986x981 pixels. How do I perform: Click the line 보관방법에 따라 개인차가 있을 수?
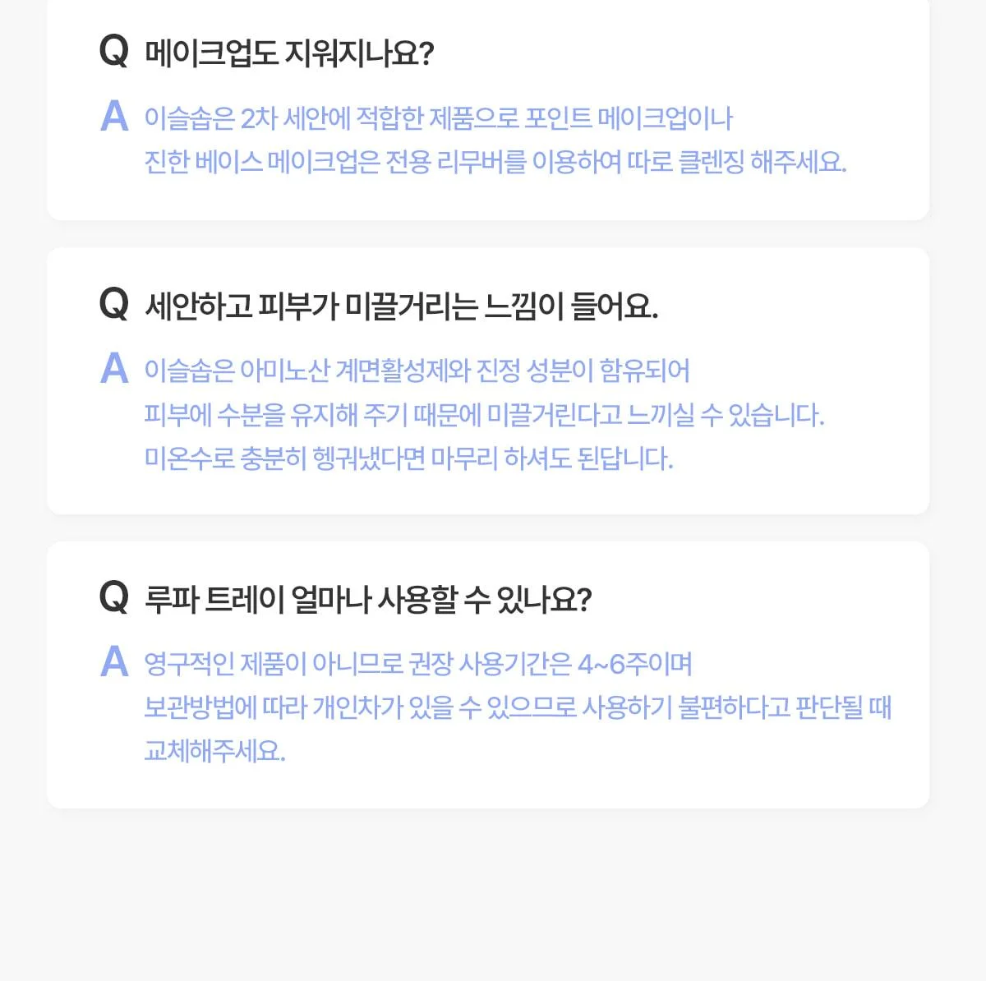(518, 707)
